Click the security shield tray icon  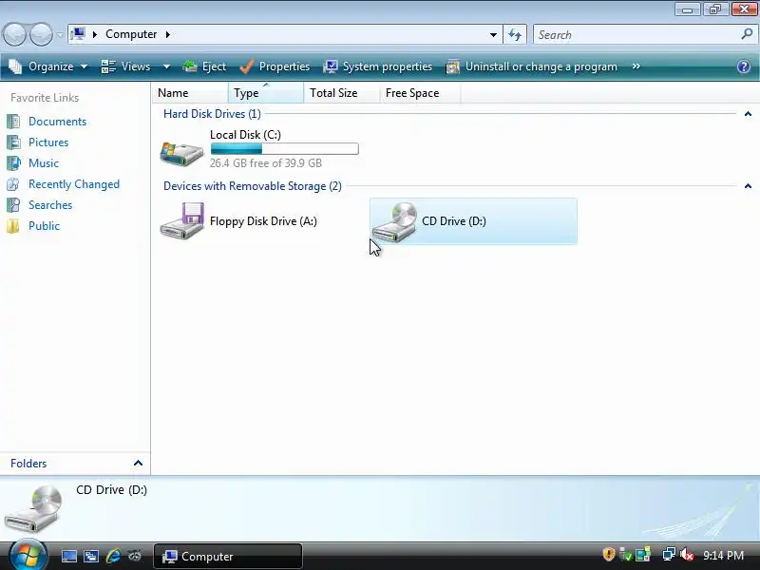click(608, 554)
